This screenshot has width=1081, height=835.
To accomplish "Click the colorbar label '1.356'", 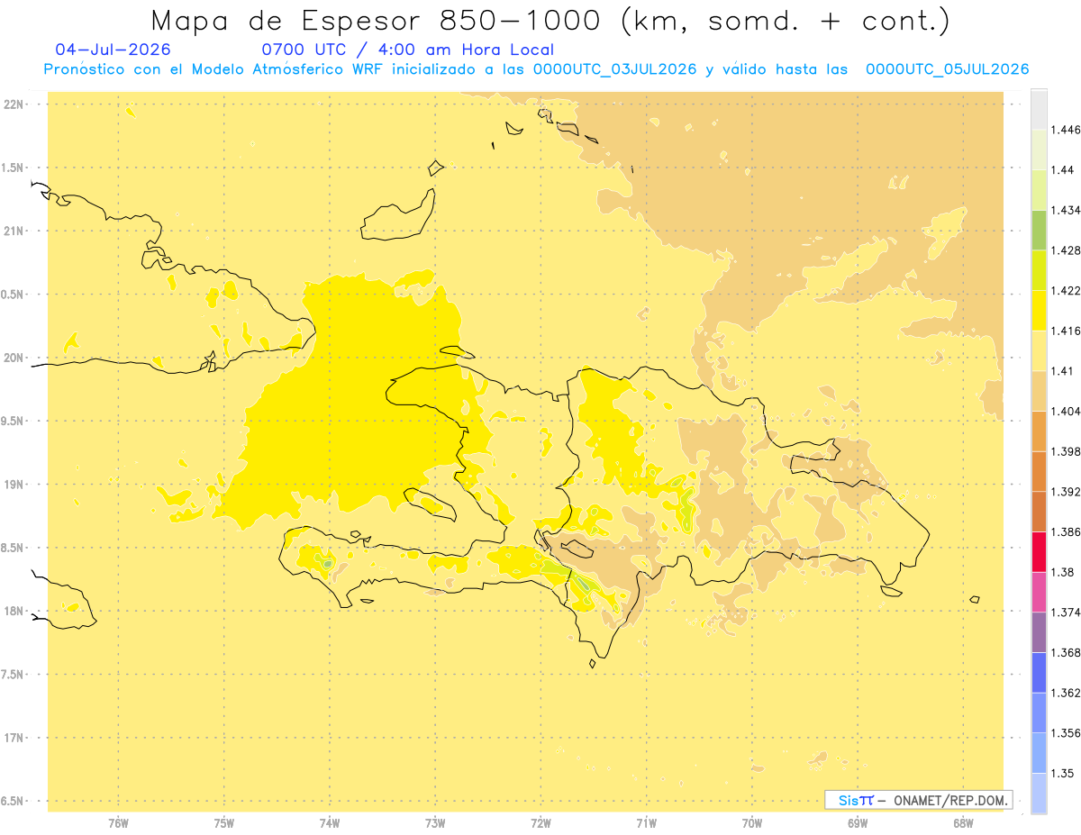I will click(x=1066, y=733).
